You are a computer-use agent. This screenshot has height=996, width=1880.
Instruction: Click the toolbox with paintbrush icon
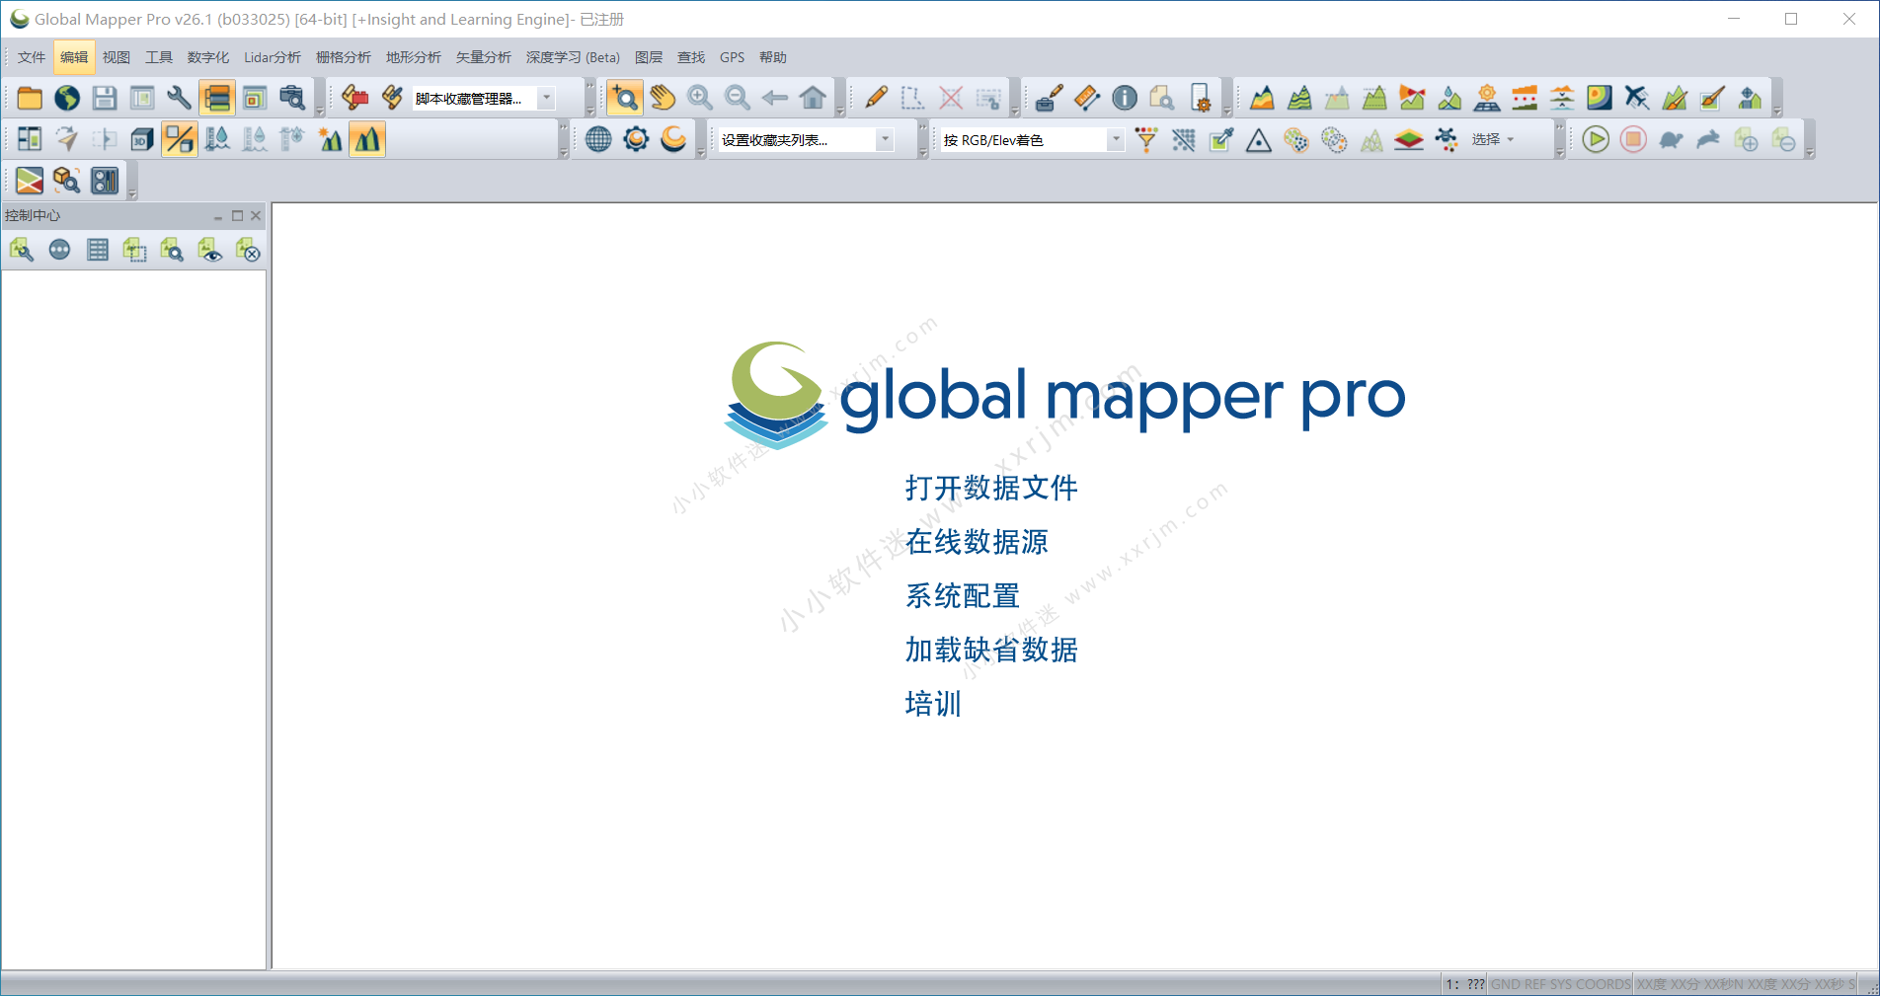click(x=1050, y=98)
